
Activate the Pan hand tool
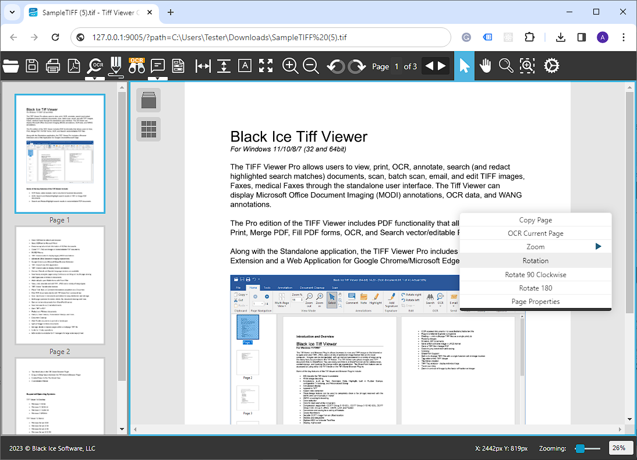coord(485,66)
